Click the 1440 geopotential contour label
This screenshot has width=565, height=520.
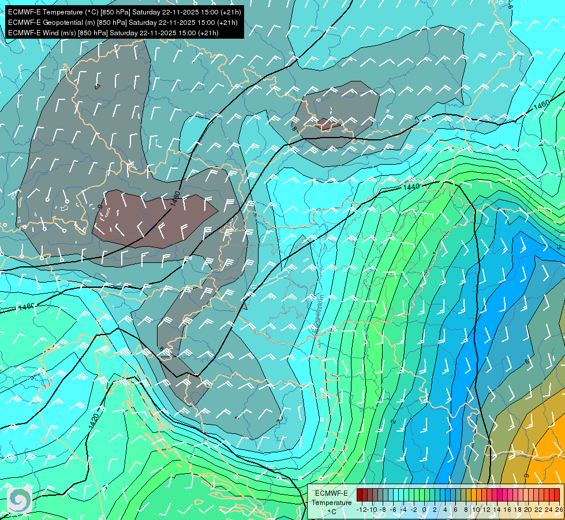(411, 187)
